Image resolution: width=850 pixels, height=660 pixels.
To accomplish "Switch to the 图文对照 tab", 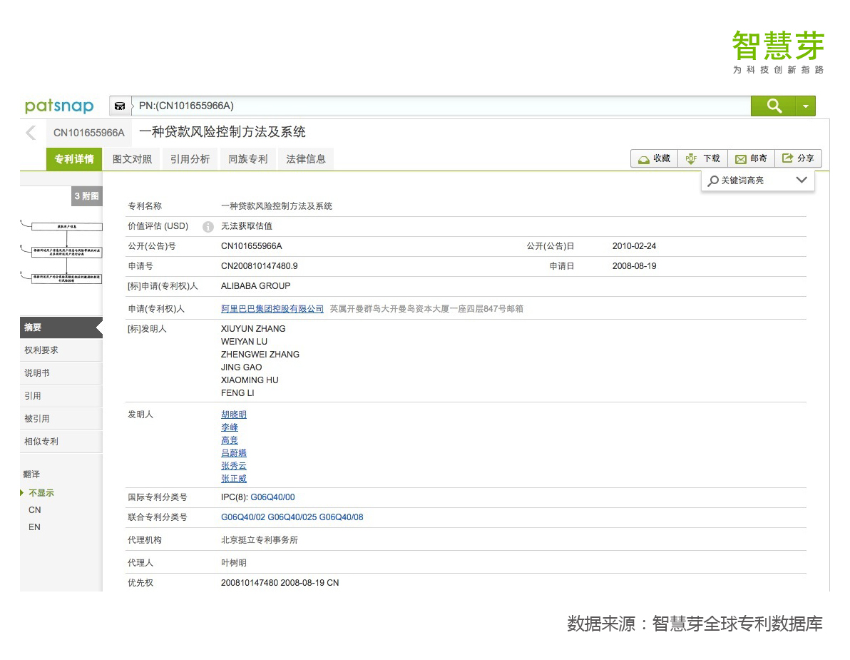I will pyautogui.click(x=132, y=159).
